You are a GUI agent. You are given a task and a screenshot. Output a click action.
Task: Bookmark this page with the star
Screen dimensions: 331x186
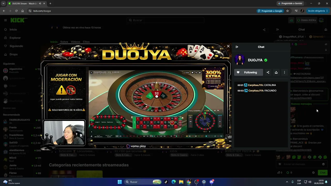coord(288,11)
